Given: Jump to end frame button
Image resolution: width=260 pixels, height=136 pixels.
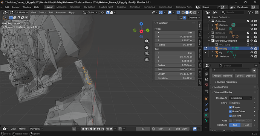Looking at the screenshot, I should click(x=102, y=129).
